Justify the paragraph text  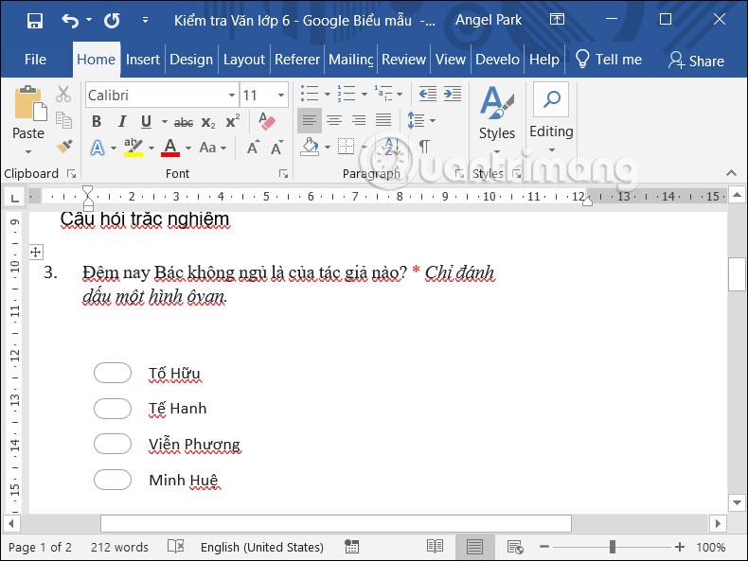[383, 120]
